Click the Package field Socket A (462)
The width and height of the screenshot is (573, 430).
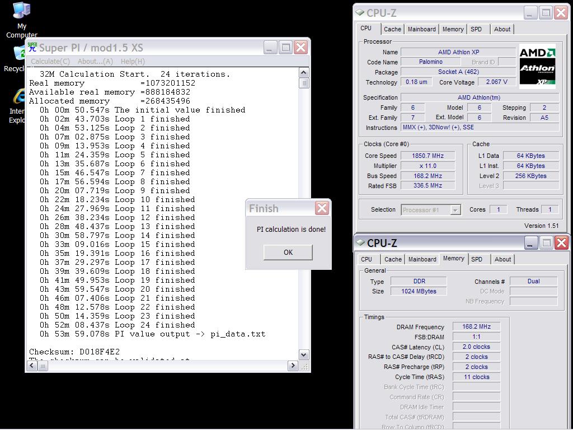[459, 72]
